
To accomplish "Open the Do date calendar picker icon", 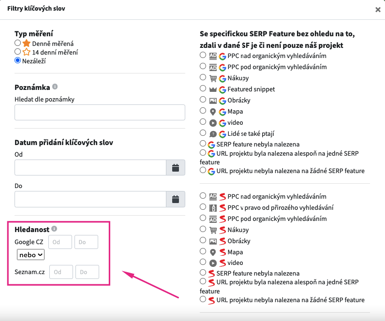I will pyautogui.click(x=176, y=199).
